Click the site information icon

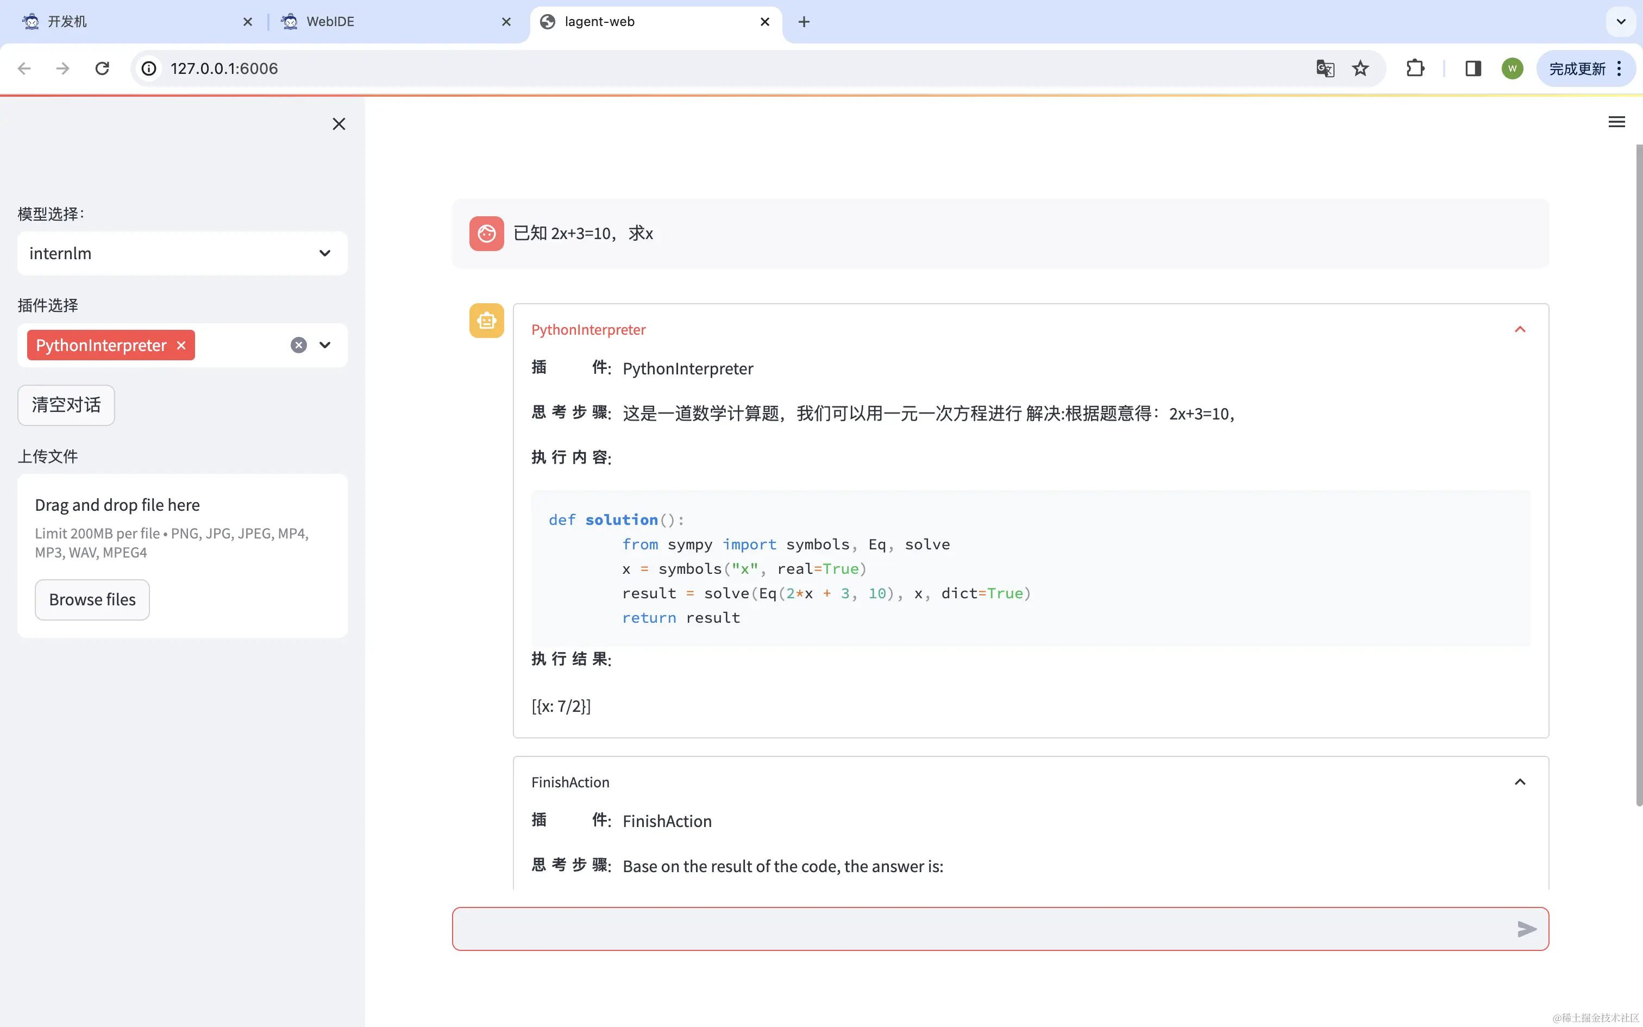[149, 68]
